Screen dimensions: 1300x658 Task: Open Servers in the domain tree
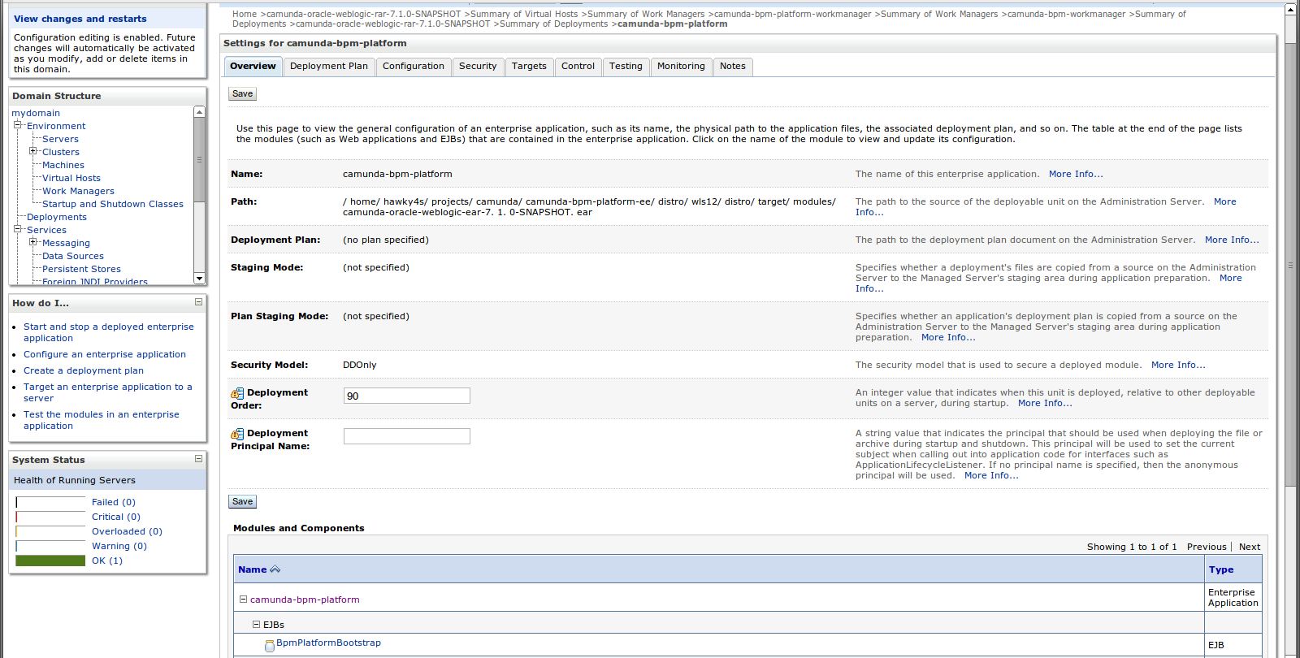(x=60, y=139)
